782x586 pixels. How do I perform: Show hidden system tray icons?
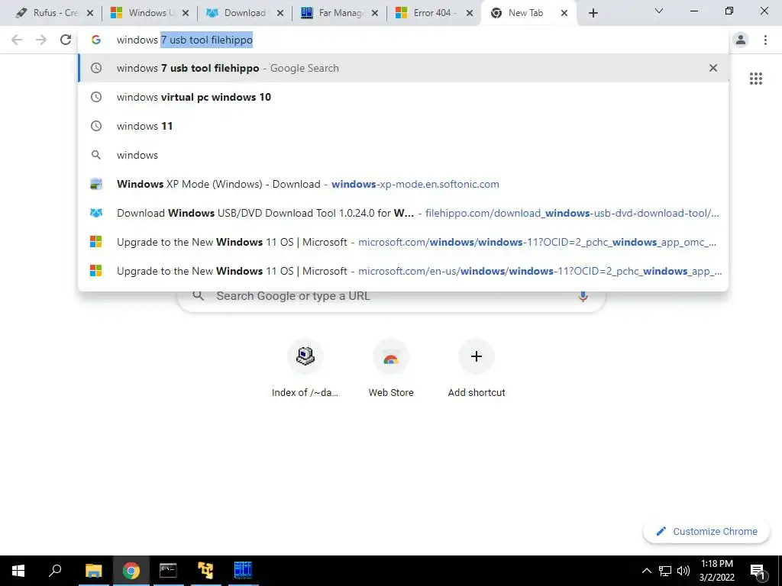pos(646,571)
